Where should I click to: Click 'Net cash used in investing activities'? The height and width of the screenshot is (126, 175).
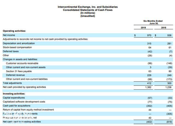(22, 122)
